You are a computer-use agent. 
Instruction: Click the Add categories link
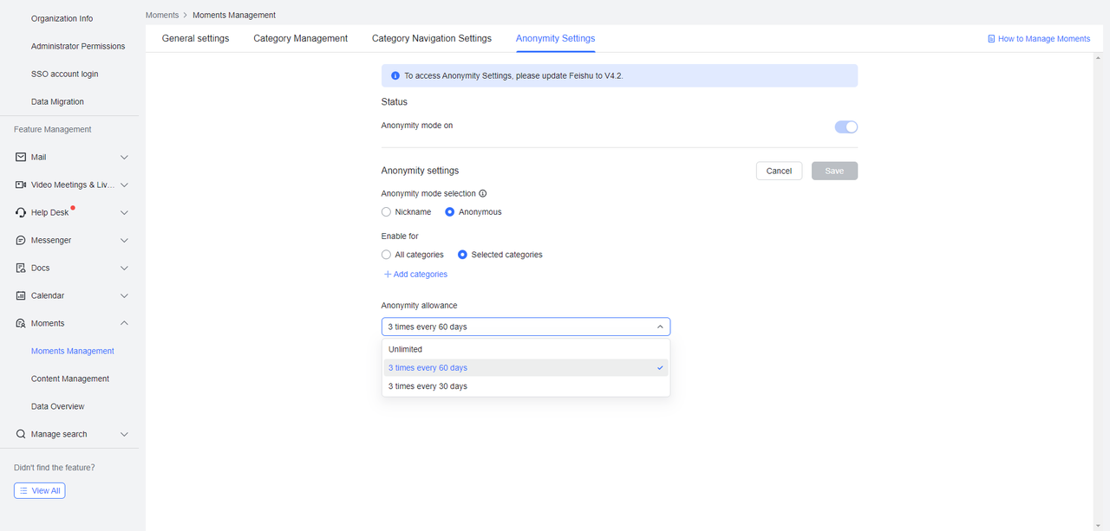415,275
